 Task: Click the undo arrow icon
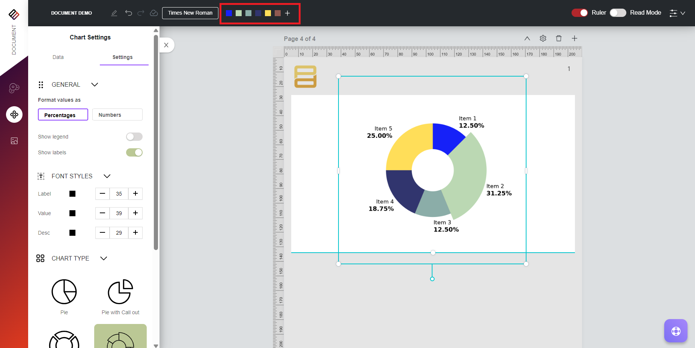128,13
